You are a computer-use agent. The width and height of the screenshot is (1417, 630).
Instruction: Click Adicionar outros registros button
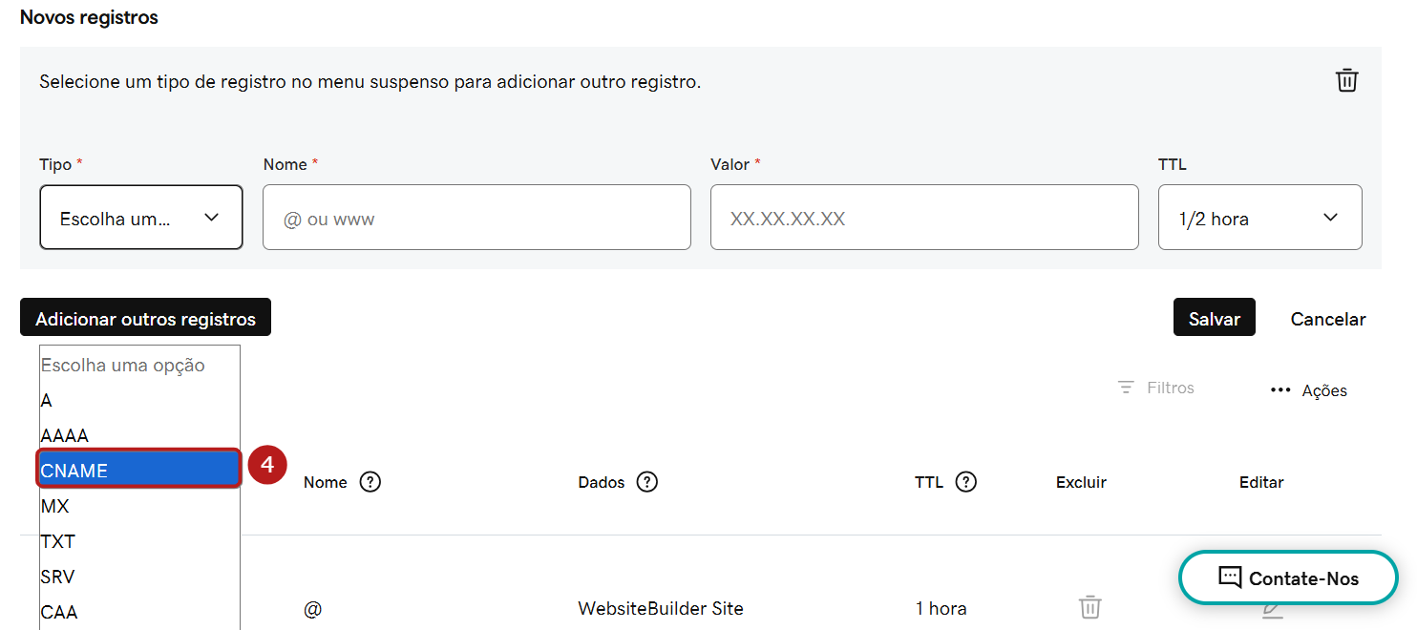[145, 318]
